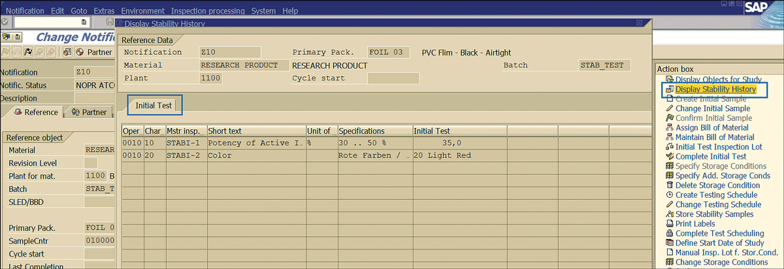Click the '20 Light Red' result cell
This screenshot has height=269, width=784.
point(460,156)
